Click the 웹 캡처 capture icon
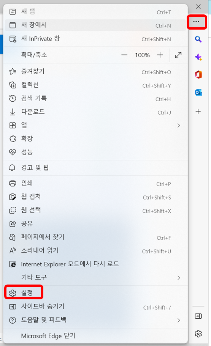Image resolution: width=211 pixels, height=346 pixels. (x=13, y=197)
